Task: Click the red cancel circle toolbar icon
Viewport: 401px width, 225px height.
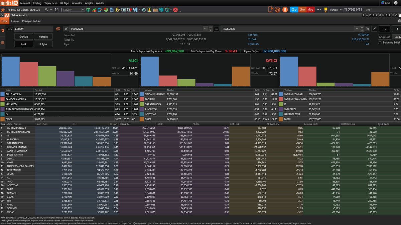Action: [175, 10]
